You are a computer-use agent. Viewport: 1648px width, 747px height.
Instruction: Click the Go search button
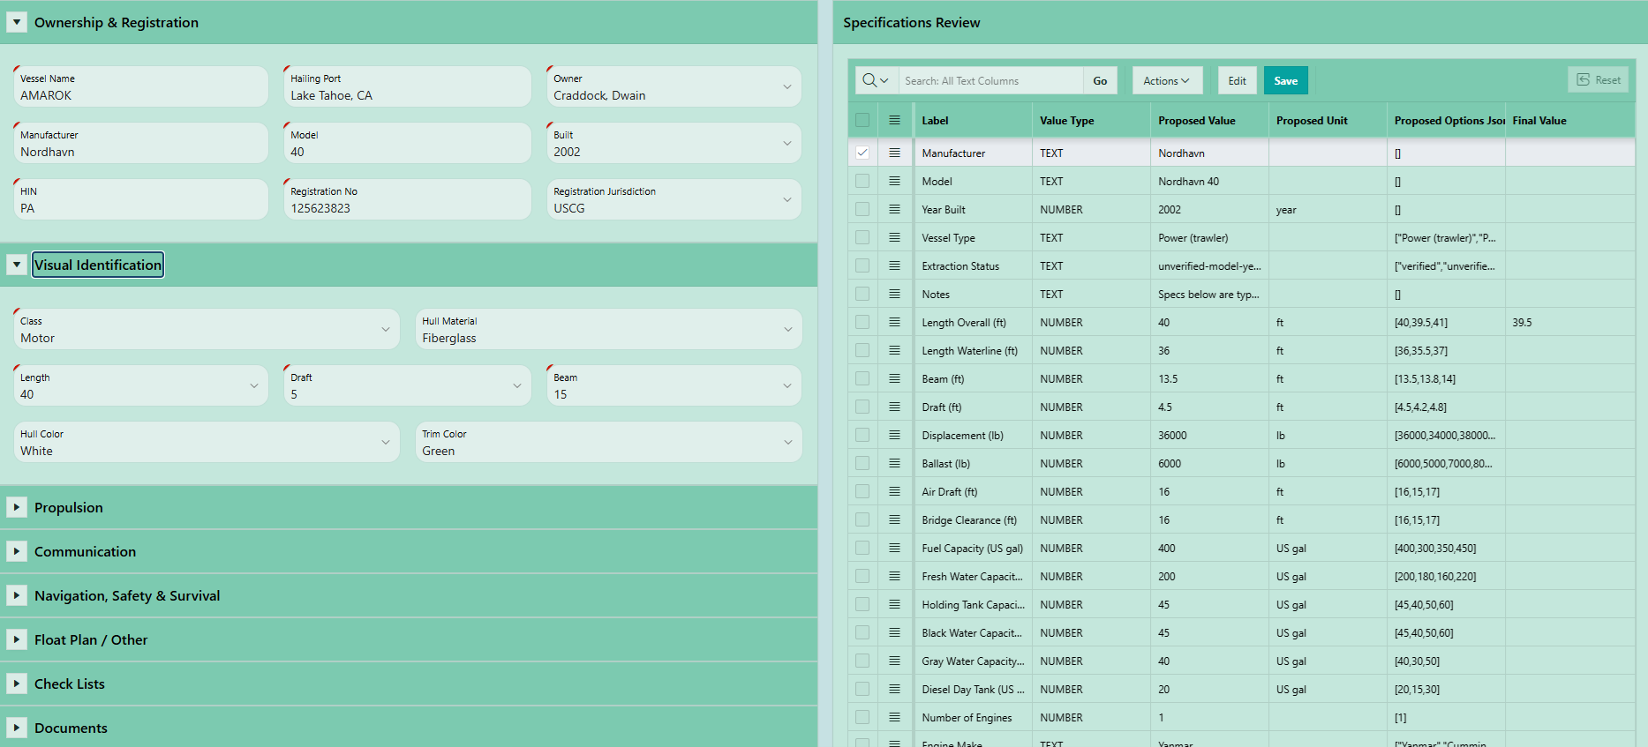pyautogui.click(x=1100, y=80)
